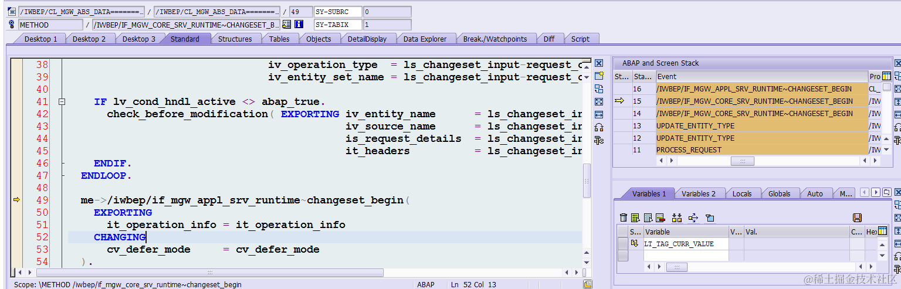Click the yellow boxes with arrows icon in Variables toolbar
Screen dimensions: 901x289
676,217
